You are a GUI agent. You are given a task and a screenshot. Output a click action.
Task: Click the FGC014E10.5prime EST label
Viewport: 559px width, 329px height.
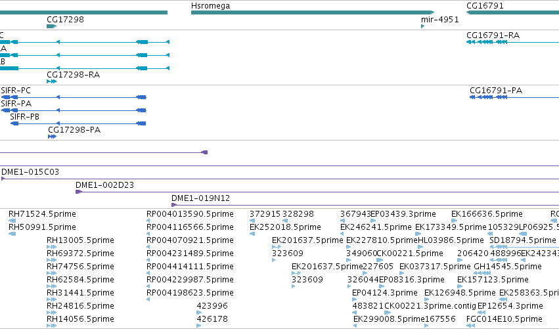tap(504, 319)
